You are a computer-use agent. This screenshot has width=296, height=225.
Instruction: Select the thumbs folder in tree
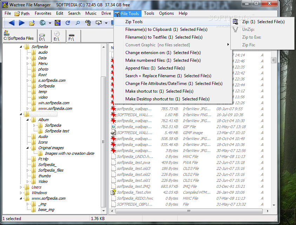coord(45,176)
